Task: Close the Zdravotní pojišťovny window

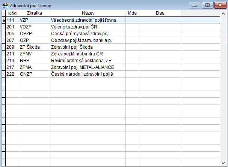Action: point(220,5)
